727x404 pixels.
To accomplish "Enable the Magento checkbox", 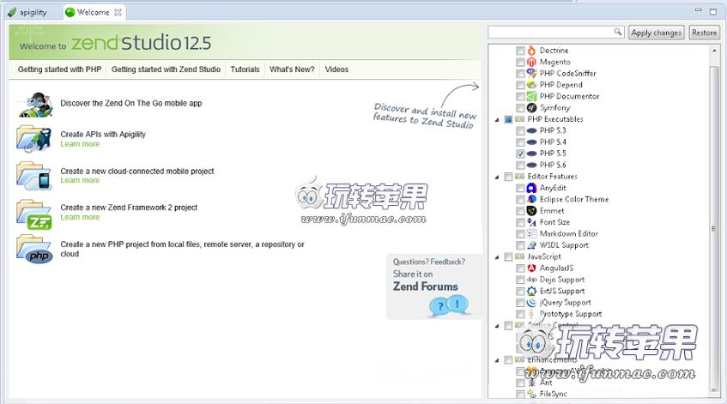I will pyautogui.click(x=520, y=62).
